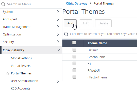Expand the User Administration chevron
Image resolution: width=137 pixels, height=91 pixels.
58,81
